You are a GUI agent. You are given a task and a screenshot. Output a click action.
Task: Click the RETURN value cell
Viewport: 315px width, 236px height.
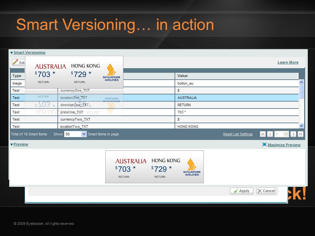[237, 105]
